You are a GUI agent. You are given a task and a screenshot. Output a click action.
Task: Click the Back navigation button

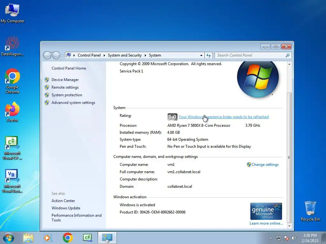(47, 55)
